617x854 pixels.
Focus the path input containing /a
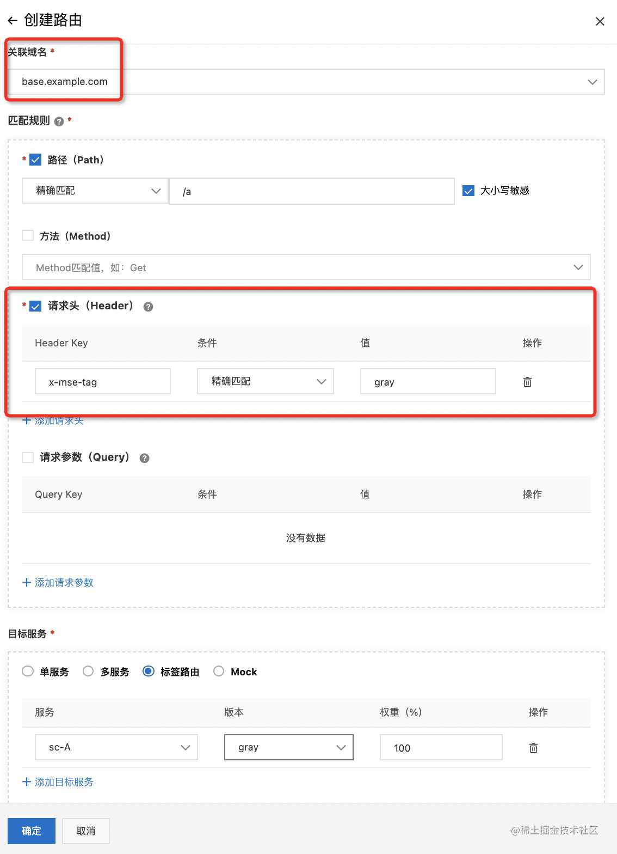tap(312, 191)
